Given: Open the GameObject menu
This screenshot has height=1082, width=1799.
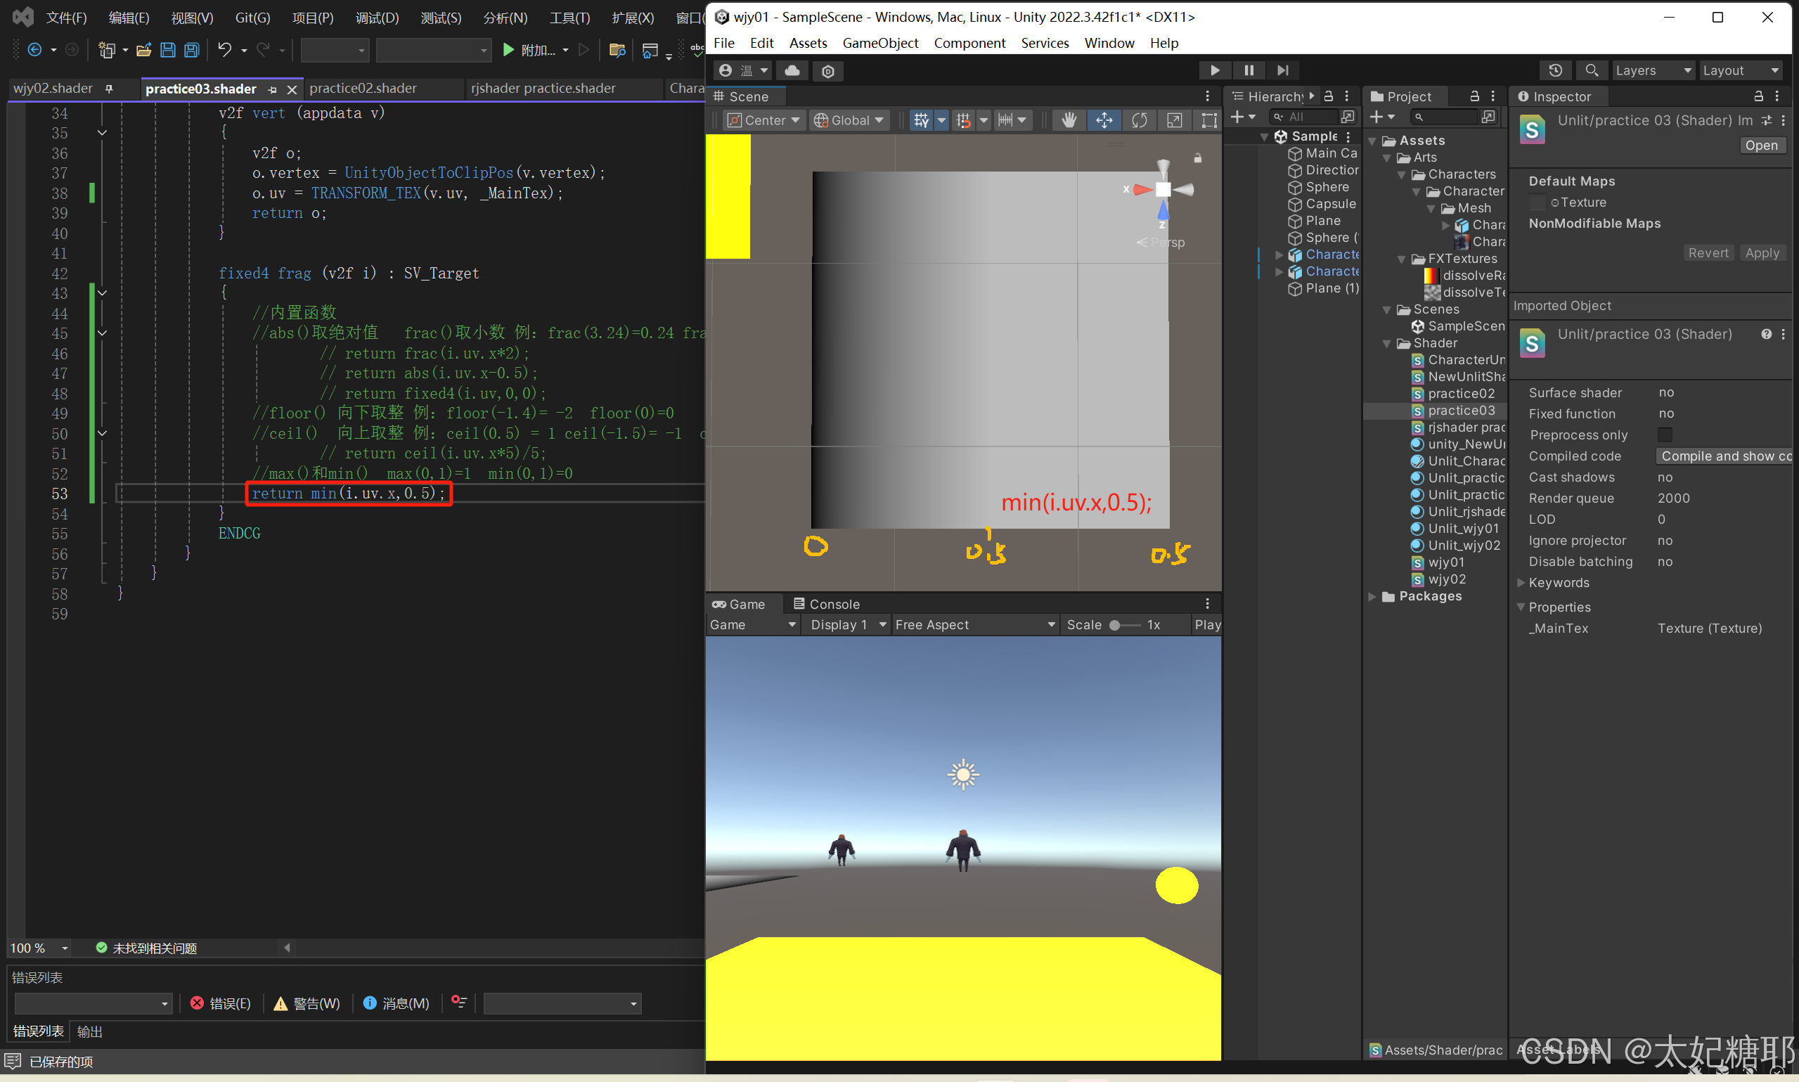Looking at the screenshot, I should [880, 43].
